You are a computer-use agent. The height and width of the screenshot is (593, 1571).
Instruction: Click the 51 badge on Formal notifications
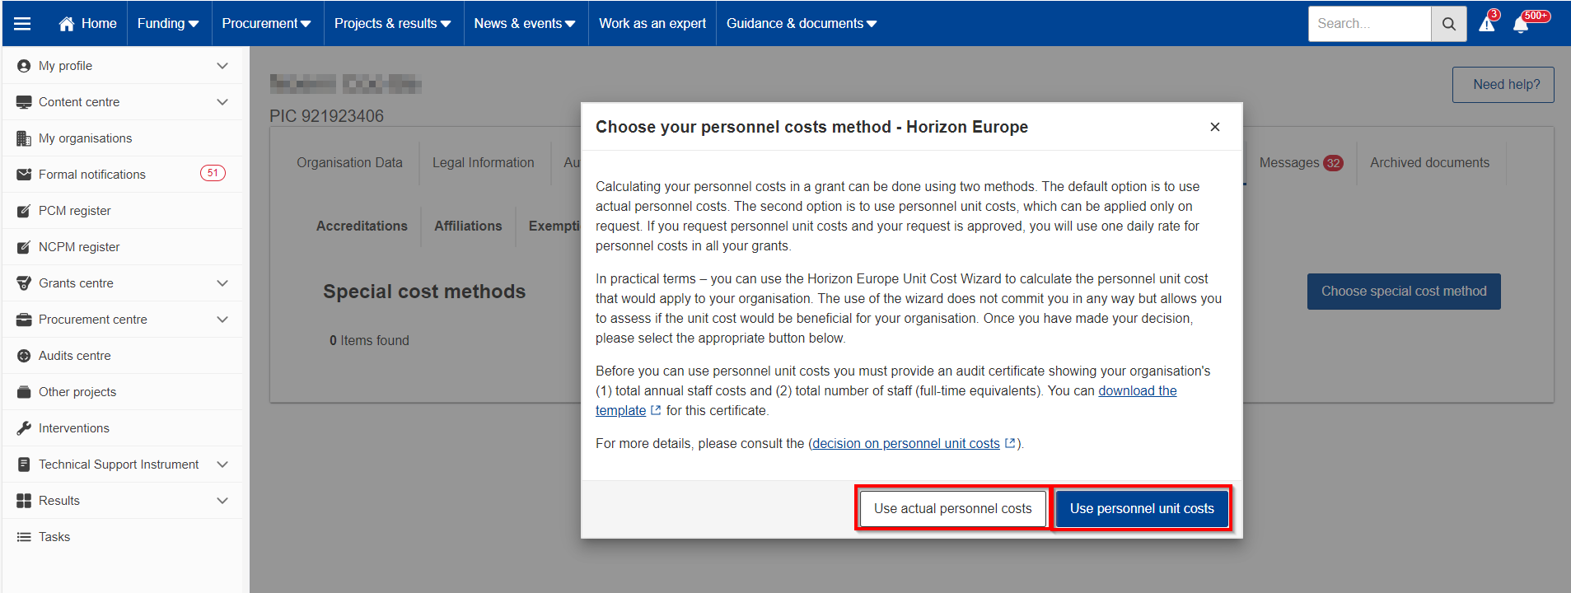coord(213,173)
